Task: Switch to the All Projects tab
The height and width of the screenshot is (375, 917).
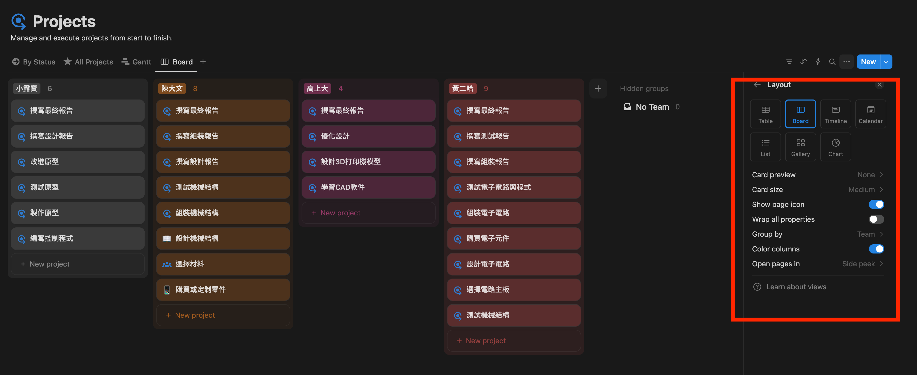Action: click(88, 62)
